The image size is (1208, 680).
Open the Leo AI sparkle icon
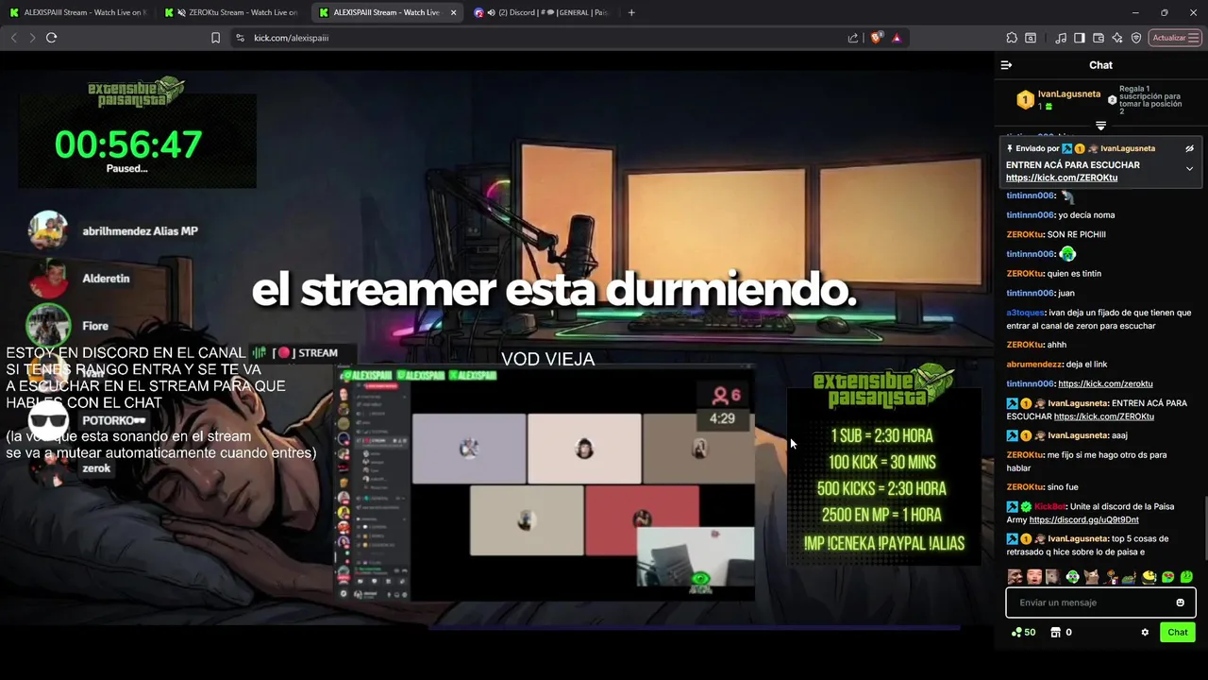pos(1117,38)
